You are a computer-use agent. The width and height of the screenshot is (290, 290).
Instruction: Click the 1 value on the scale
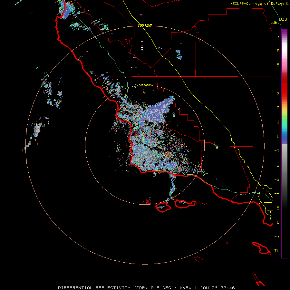point(278,122)
